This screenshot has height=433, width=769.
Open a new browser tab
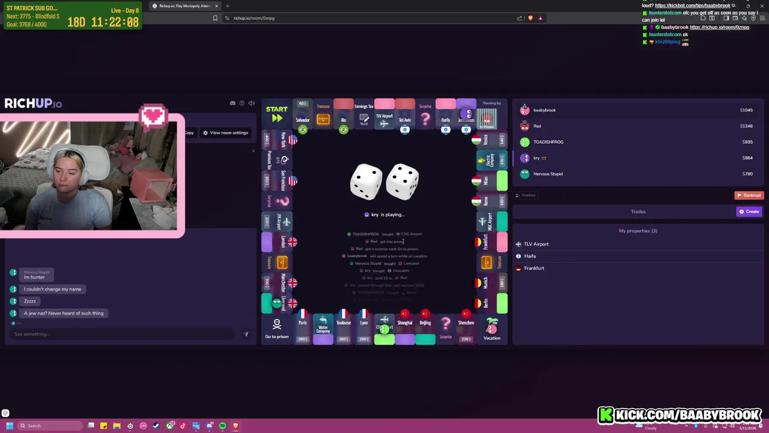pos(227,6)
